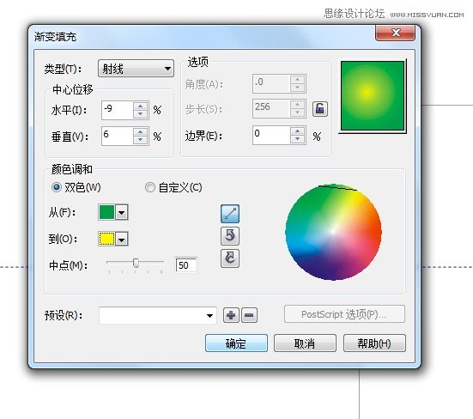Increase the vertical offset with the up arrow
473x419 pixels.
pos(140,132)
